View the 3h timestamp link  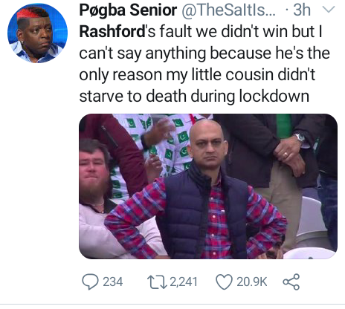302,10
